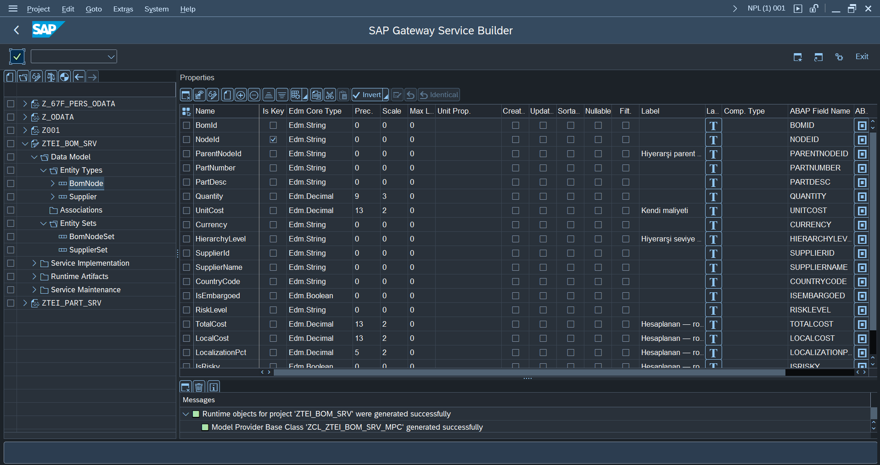Click the properties table vertical scrollbar
Viewport: 880px width, 465px height.
(x=873, y=231)
